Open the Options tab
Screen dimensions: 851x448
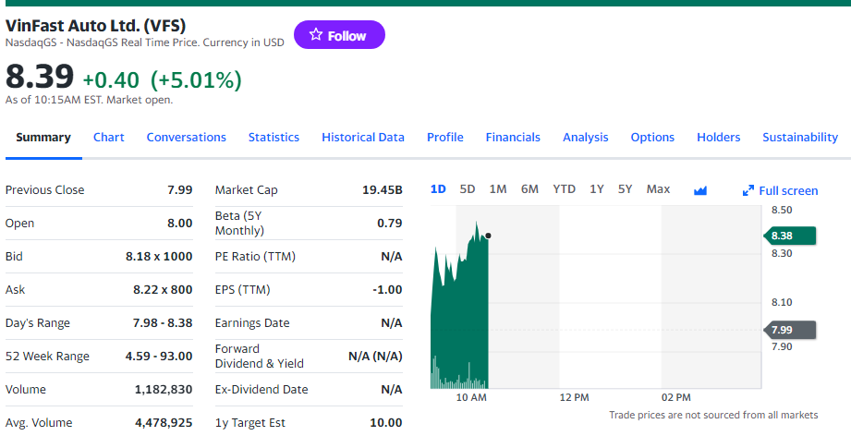(652, 137)
